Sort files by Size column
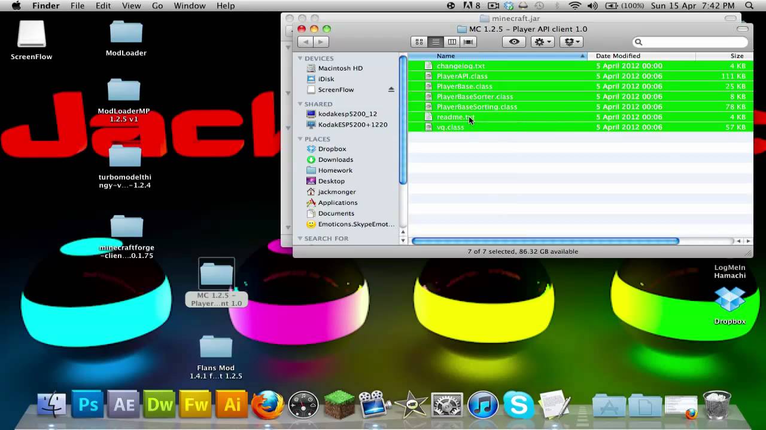The width and height of the screenshot is (766, 430). coord(724,56)
